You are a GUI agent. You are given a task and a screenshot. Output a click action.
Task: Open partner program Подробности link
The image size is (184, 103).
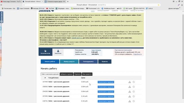tap(137, 54)
